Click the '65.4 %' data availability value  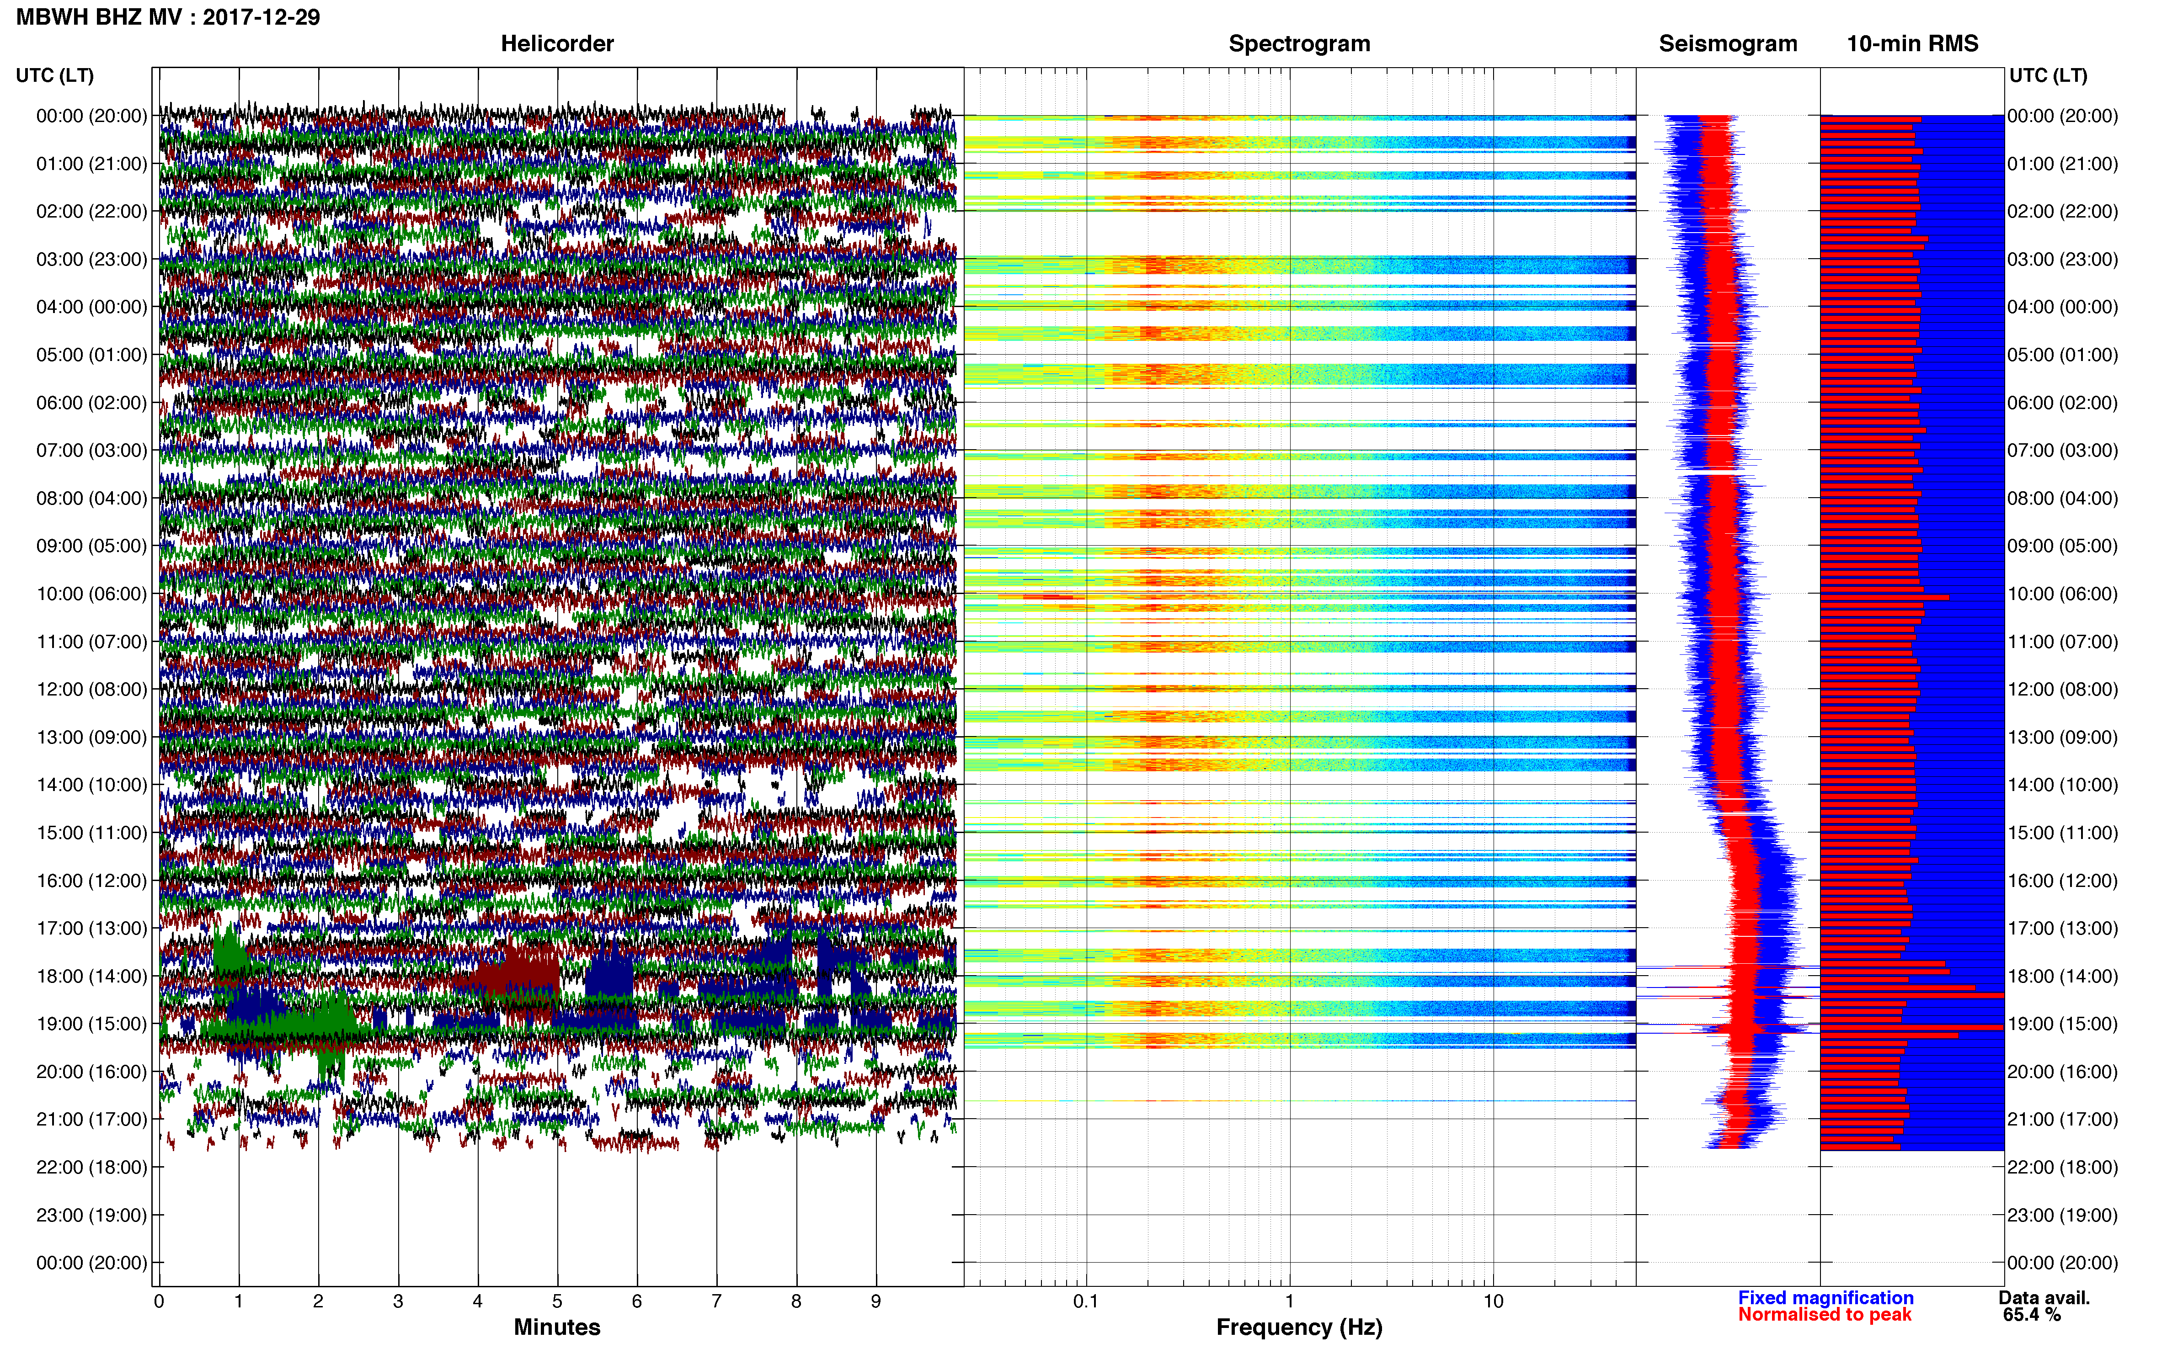pos(2032,1315)
